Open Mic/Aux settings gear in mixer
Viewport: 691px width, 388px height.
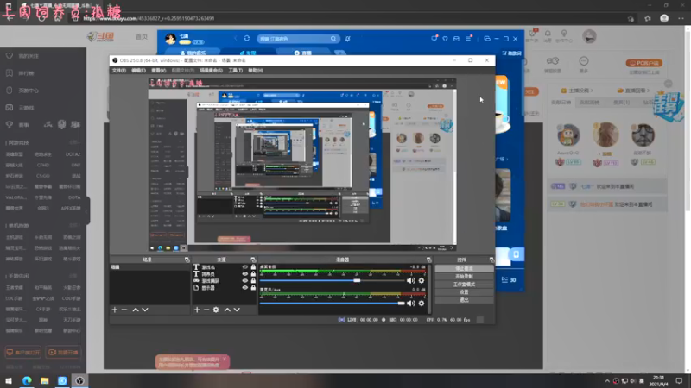pyautogui.click(x=422, y=304)
